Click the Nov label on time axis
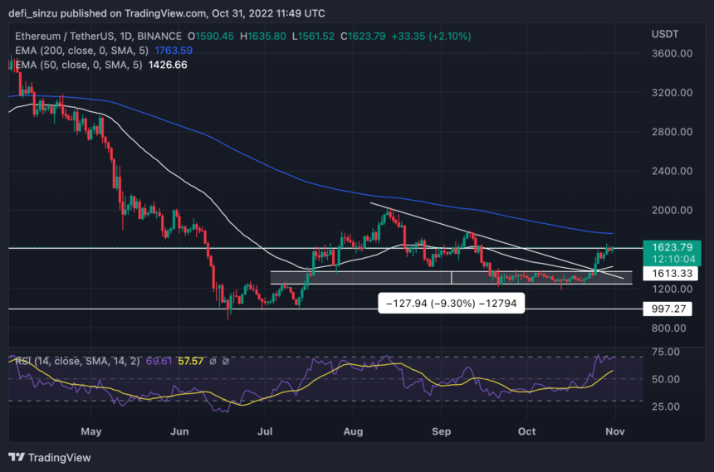 point(615,431)
